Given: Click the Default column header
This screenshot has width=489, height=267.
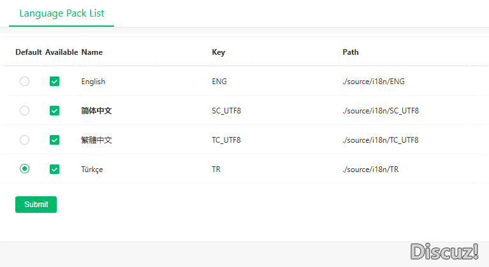Looking at the screenshot, I should 28,52.
